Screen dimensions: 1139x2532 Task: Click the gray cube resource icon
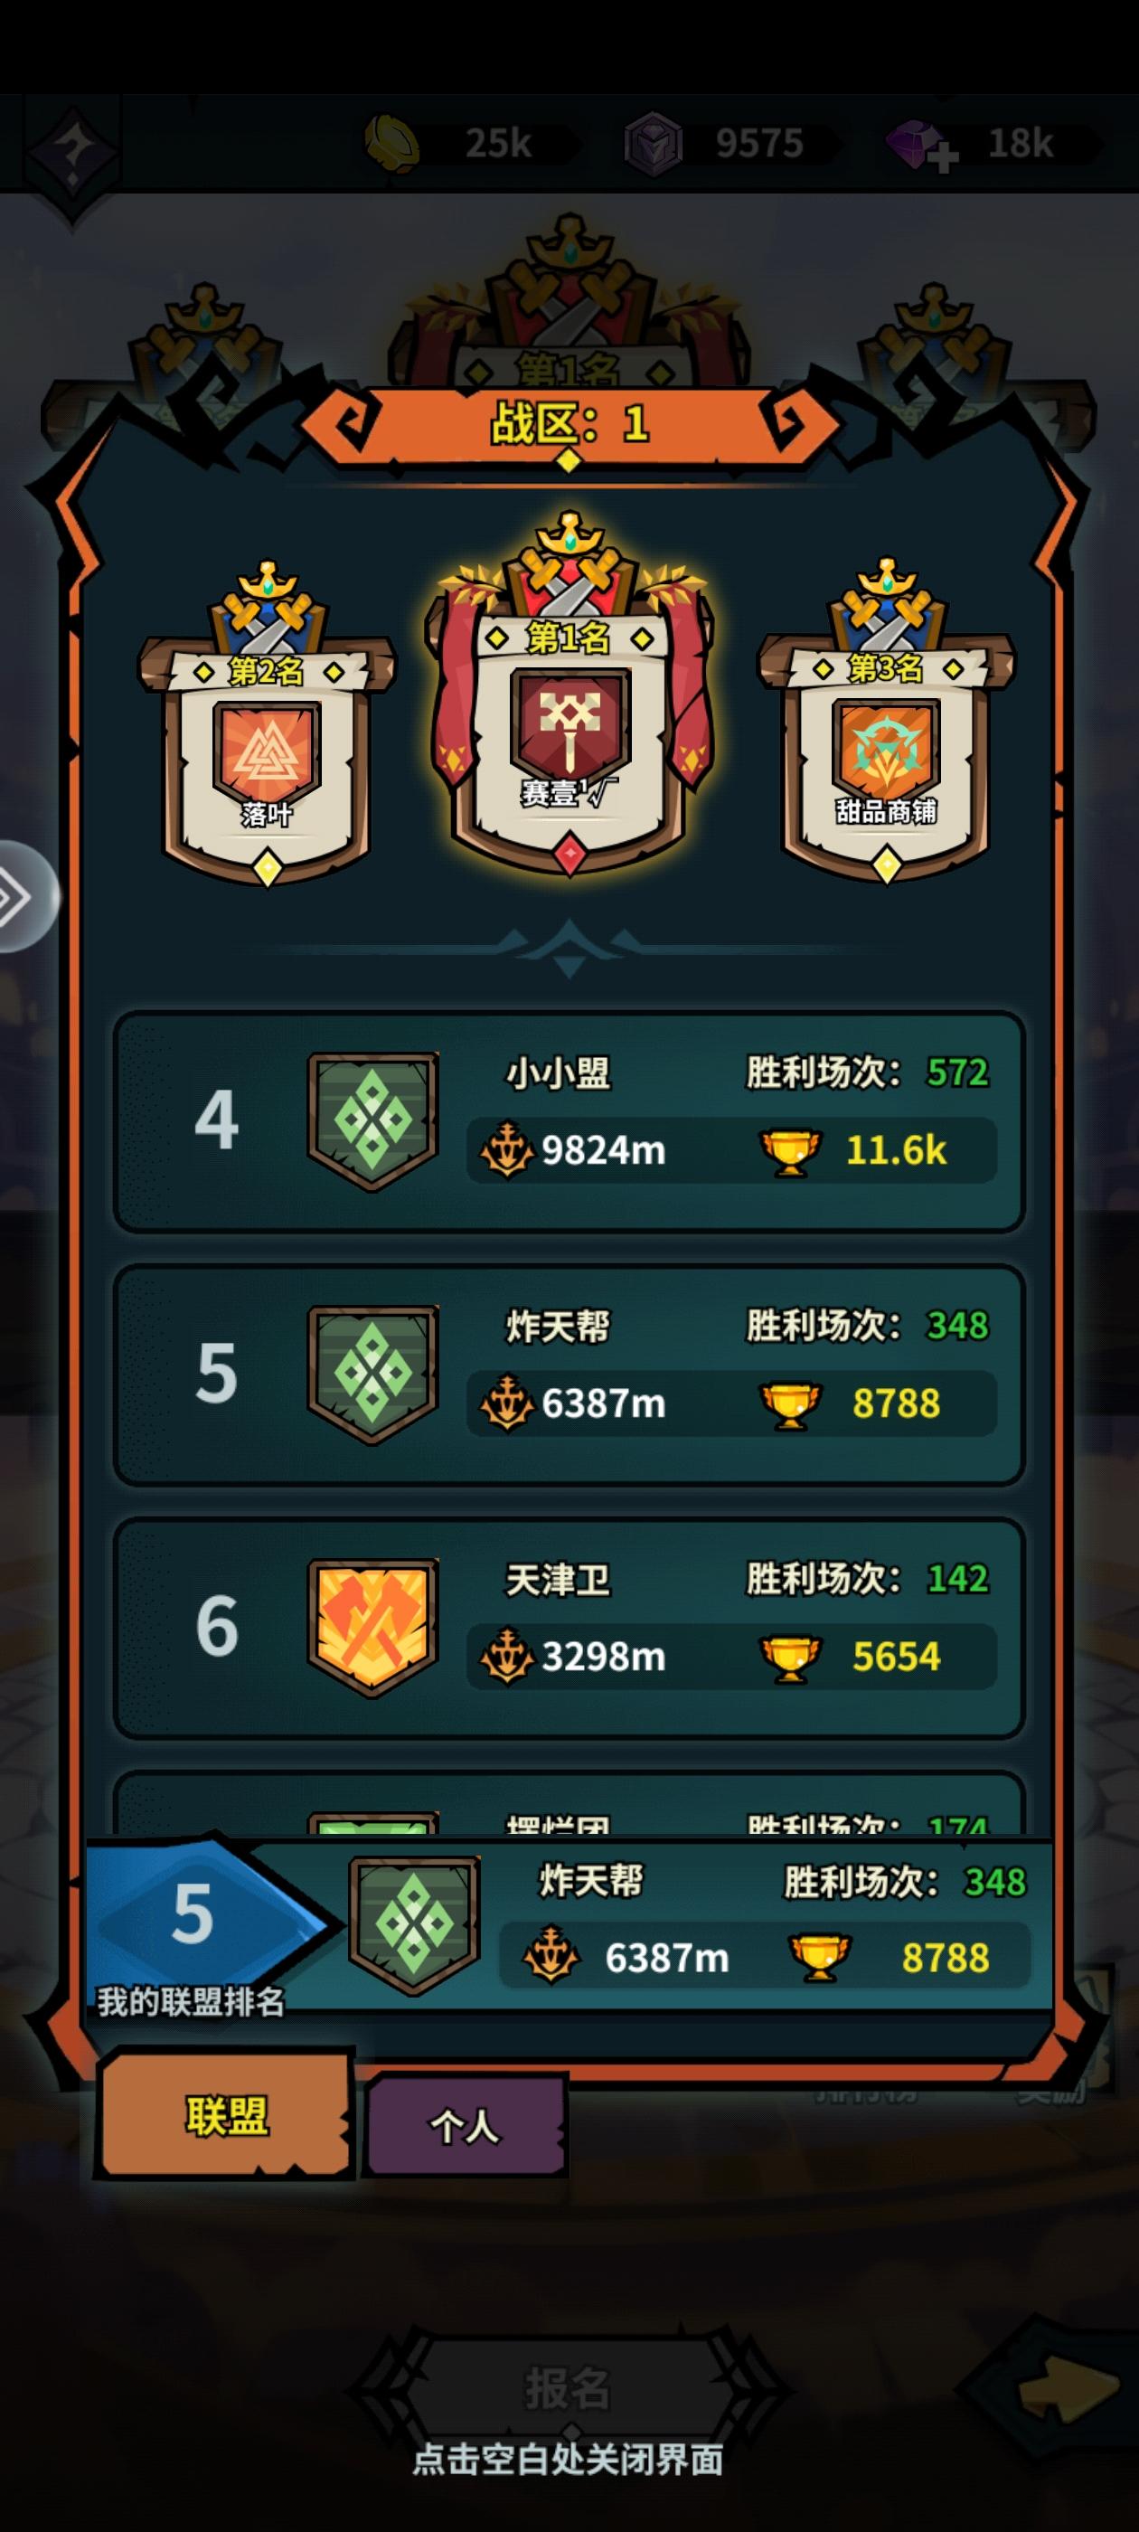coord(654,145)
